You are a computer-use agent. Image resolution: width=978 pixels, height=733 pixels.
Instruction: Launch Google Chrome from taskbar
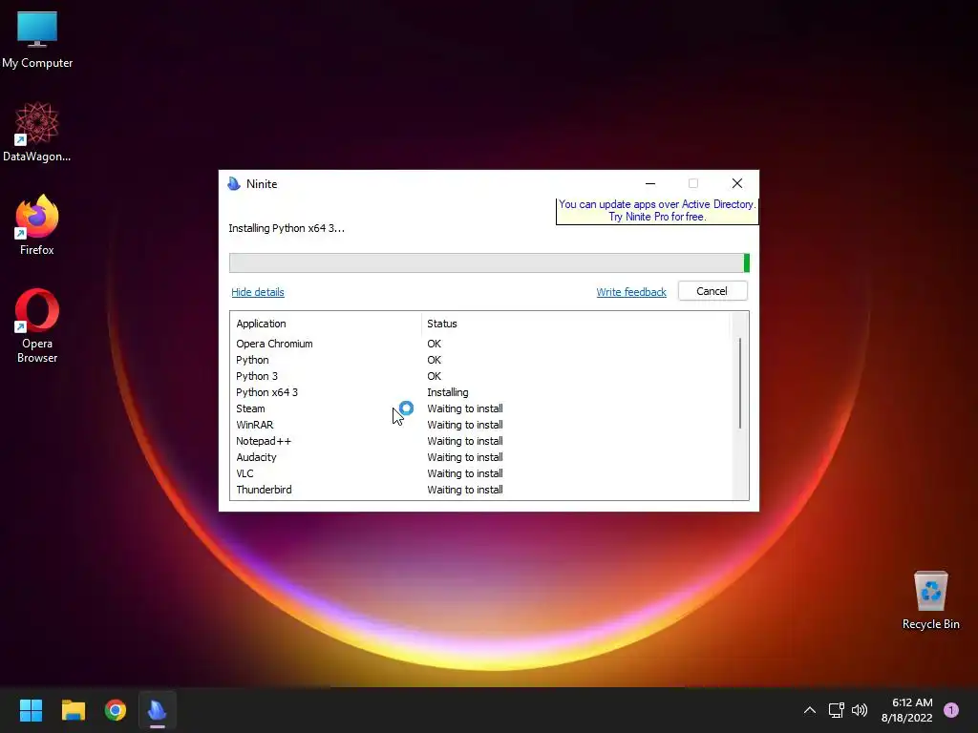click(x=116, y=710)
